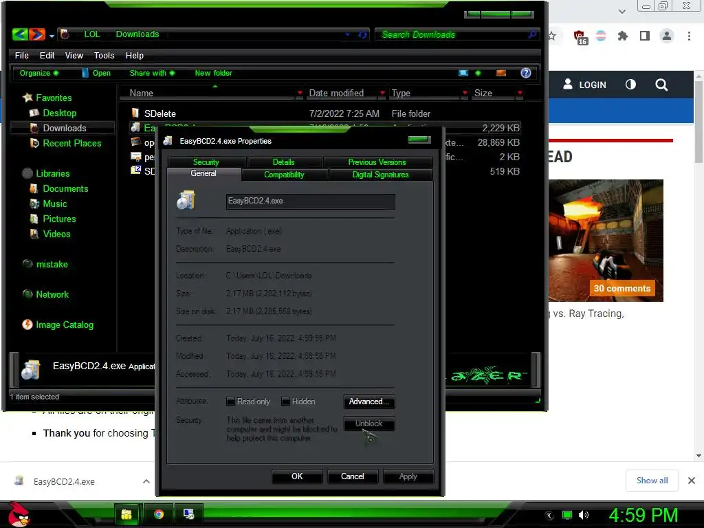Open the Tools menu
Image resolution: width=704 pixels, height=528 pixels.
(x=104, y=55)
